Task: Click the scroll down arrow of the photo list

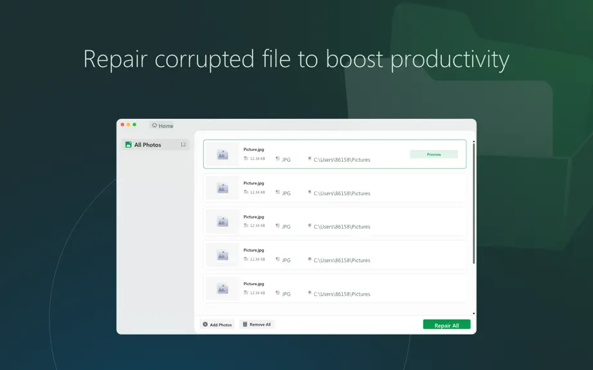Action: point(473,313)
